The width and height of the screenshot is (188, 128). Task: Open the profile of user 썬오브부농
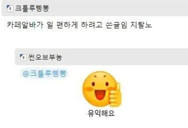click(45, 57)
